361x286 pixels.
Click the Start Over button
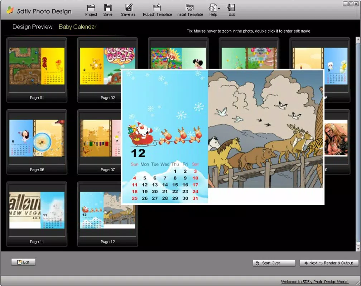click(274, 263)
